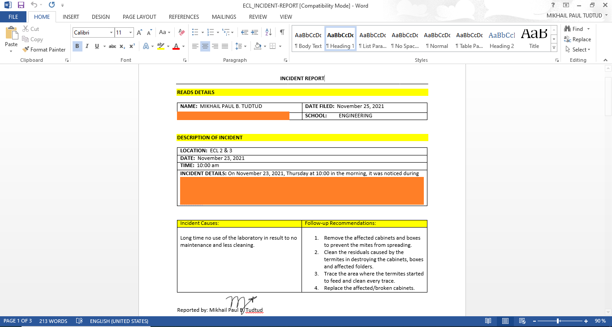This screenshot has height=327, width=612.
Task: Toggle underline formatting
Action: 97,46
